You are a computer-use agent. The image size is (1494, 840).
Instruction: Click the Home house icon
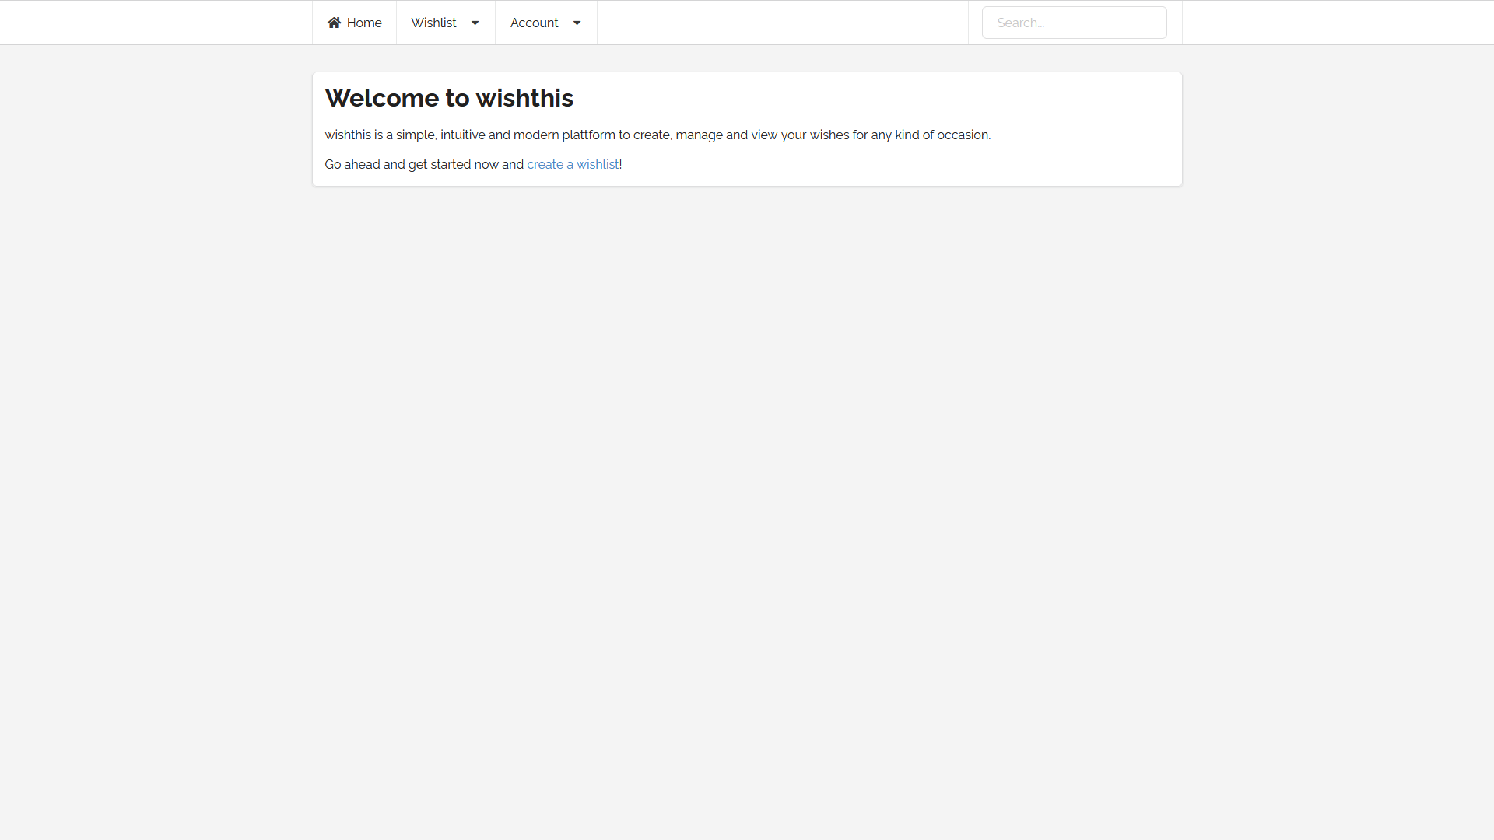334,23
